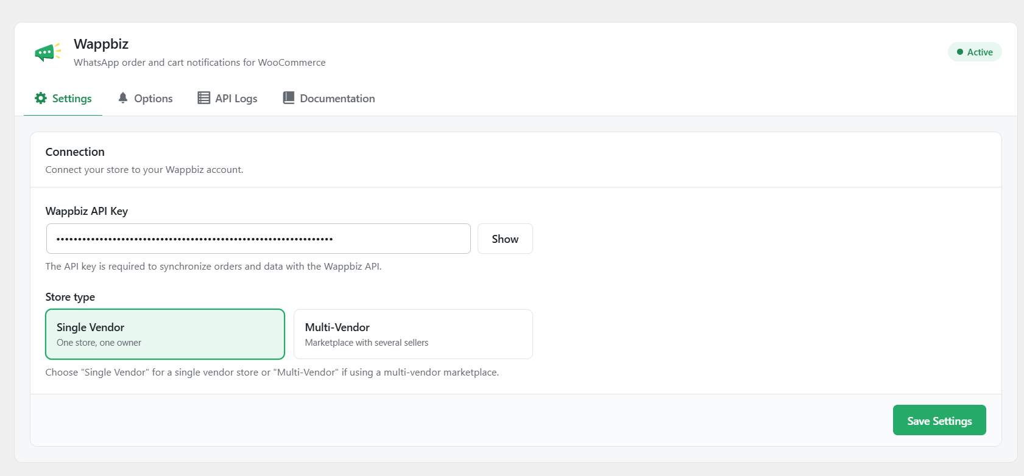Click the 'Wappbiz API Key' label
Viewport: 1024px width, 476px height.
point(87,211)
